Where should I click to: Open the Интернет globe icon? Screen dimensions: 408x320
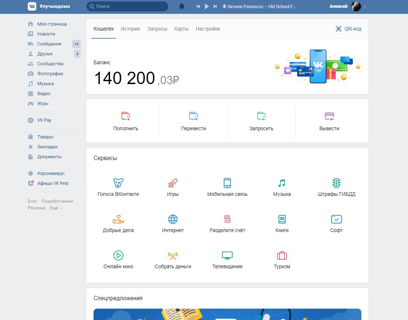(x=173, y=219)
